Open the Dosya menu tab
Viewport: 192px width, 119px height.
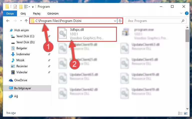(x=10, y=13)
